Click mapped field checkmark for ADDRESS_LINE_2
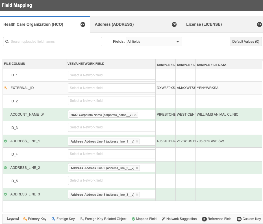 pyautogui.click(x=5, y=168)
